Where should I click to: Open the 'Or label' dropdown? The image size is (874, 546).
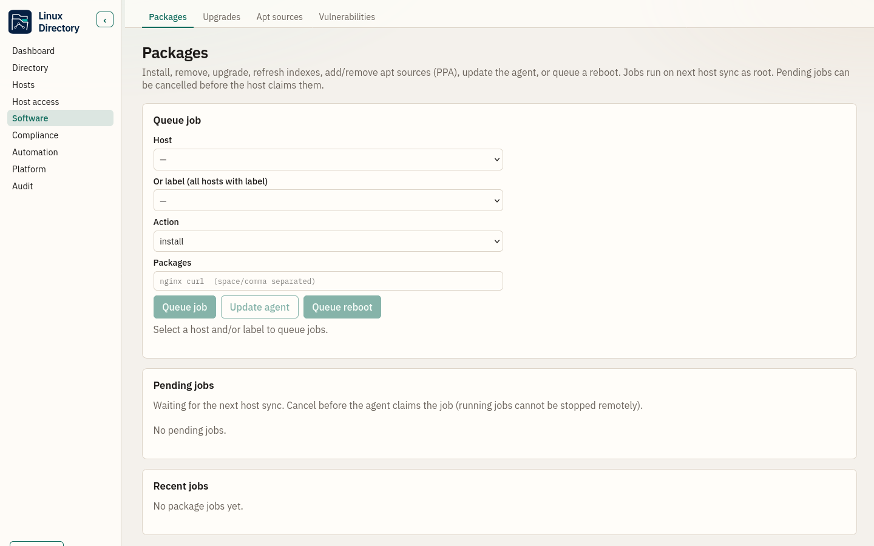[x=328, y=200]
